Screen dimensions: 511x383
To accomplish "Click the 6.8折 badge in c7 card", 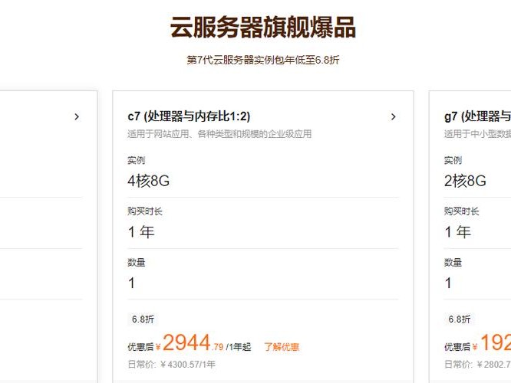I will click(x=143, y=319).
